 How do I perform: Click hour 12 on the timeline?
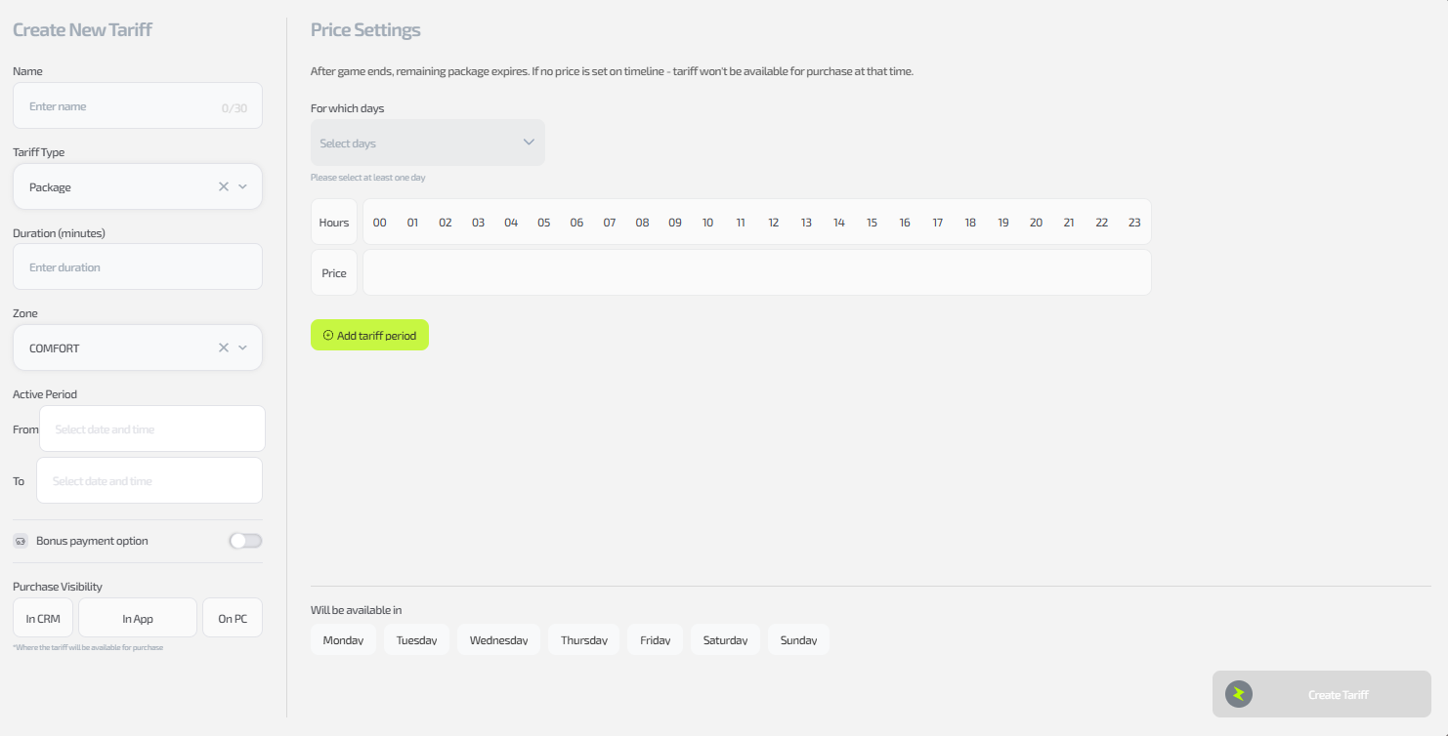773,223
